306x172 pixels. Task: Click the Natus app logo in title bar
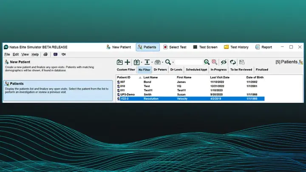[6, 47]
